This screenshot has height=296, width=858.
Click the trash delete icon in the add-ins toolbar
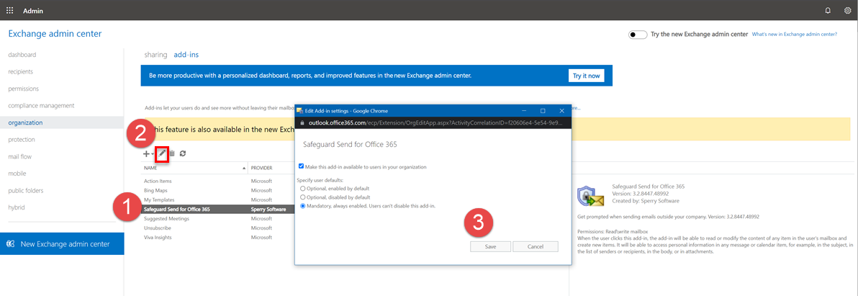click(x=172, y=154)
